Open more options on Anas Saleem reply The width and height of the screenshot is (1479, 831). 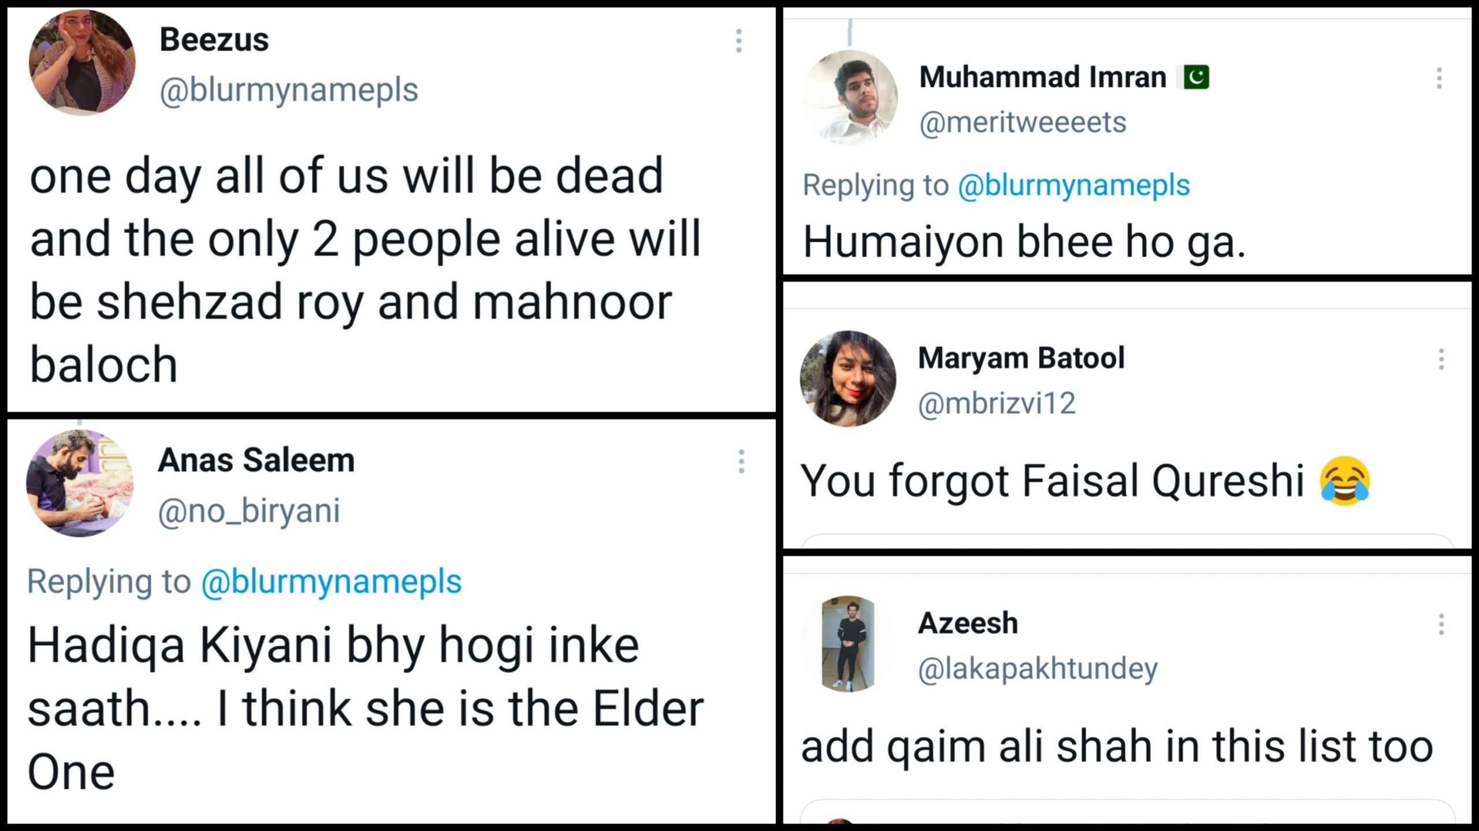point(741,461)
